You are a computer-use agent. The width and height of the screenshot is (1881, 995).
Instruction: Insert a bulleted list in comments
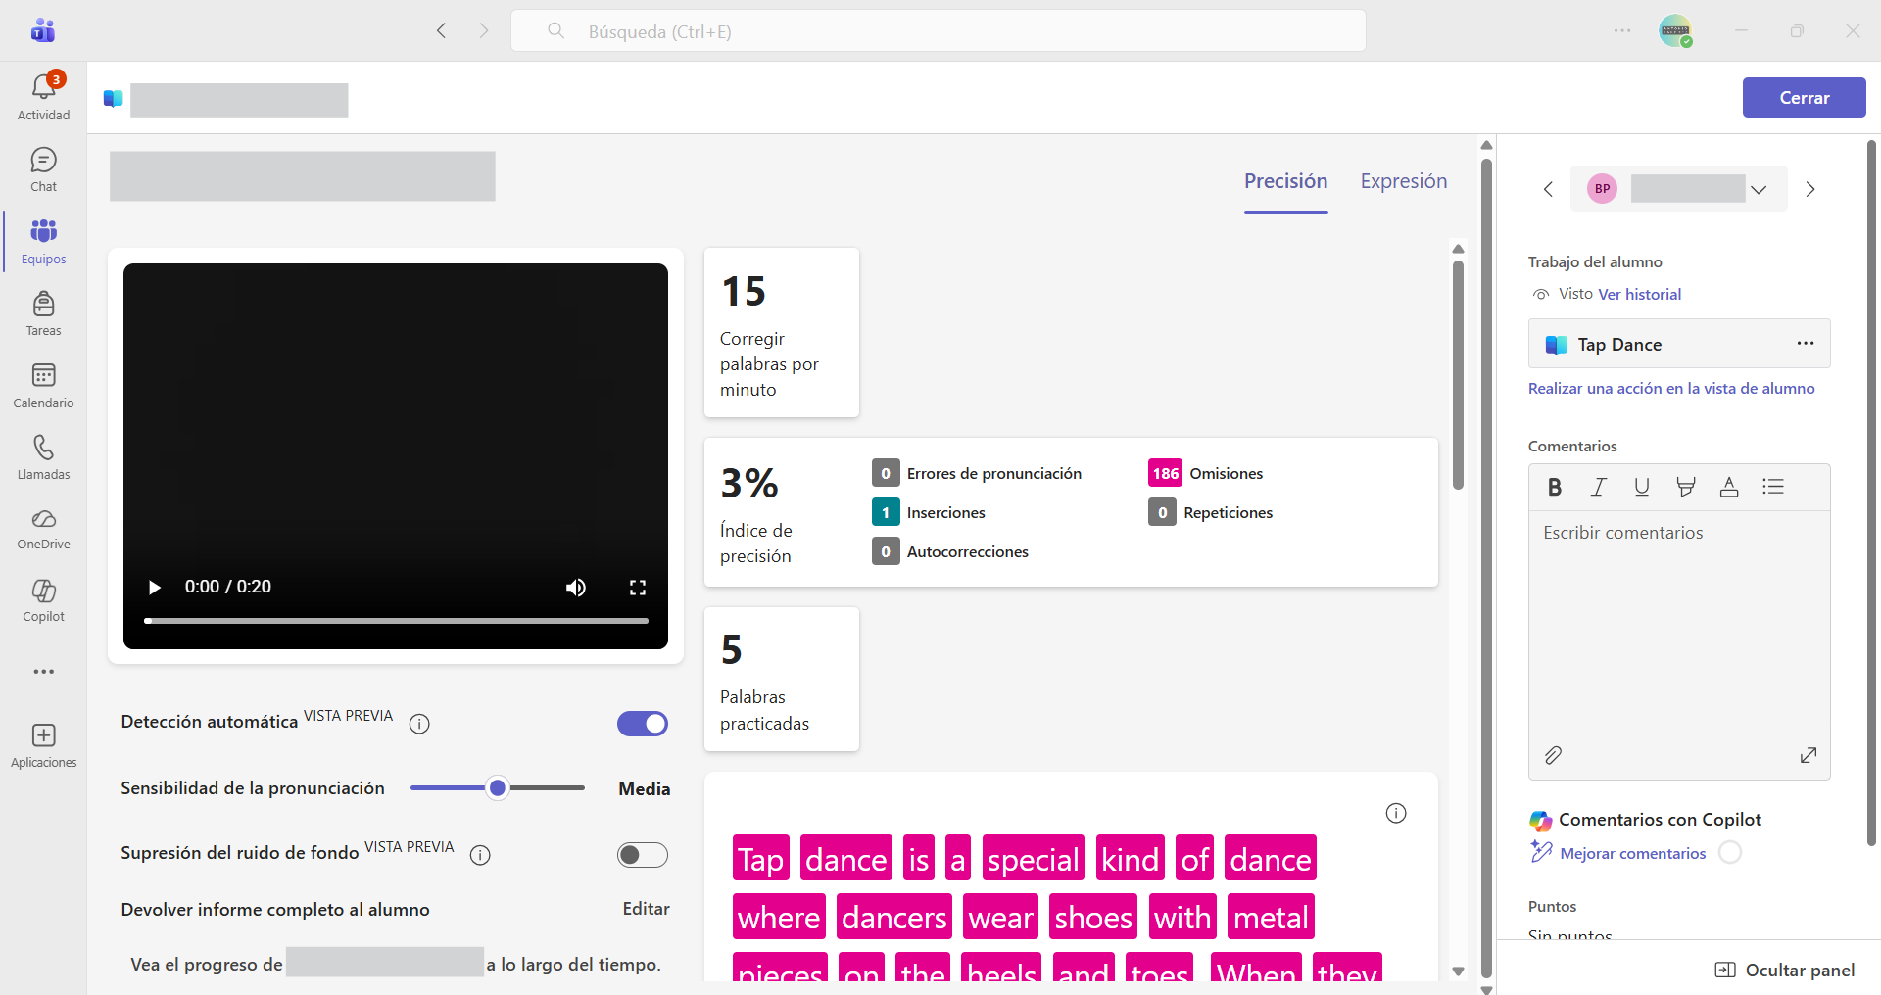(1773, 487)
